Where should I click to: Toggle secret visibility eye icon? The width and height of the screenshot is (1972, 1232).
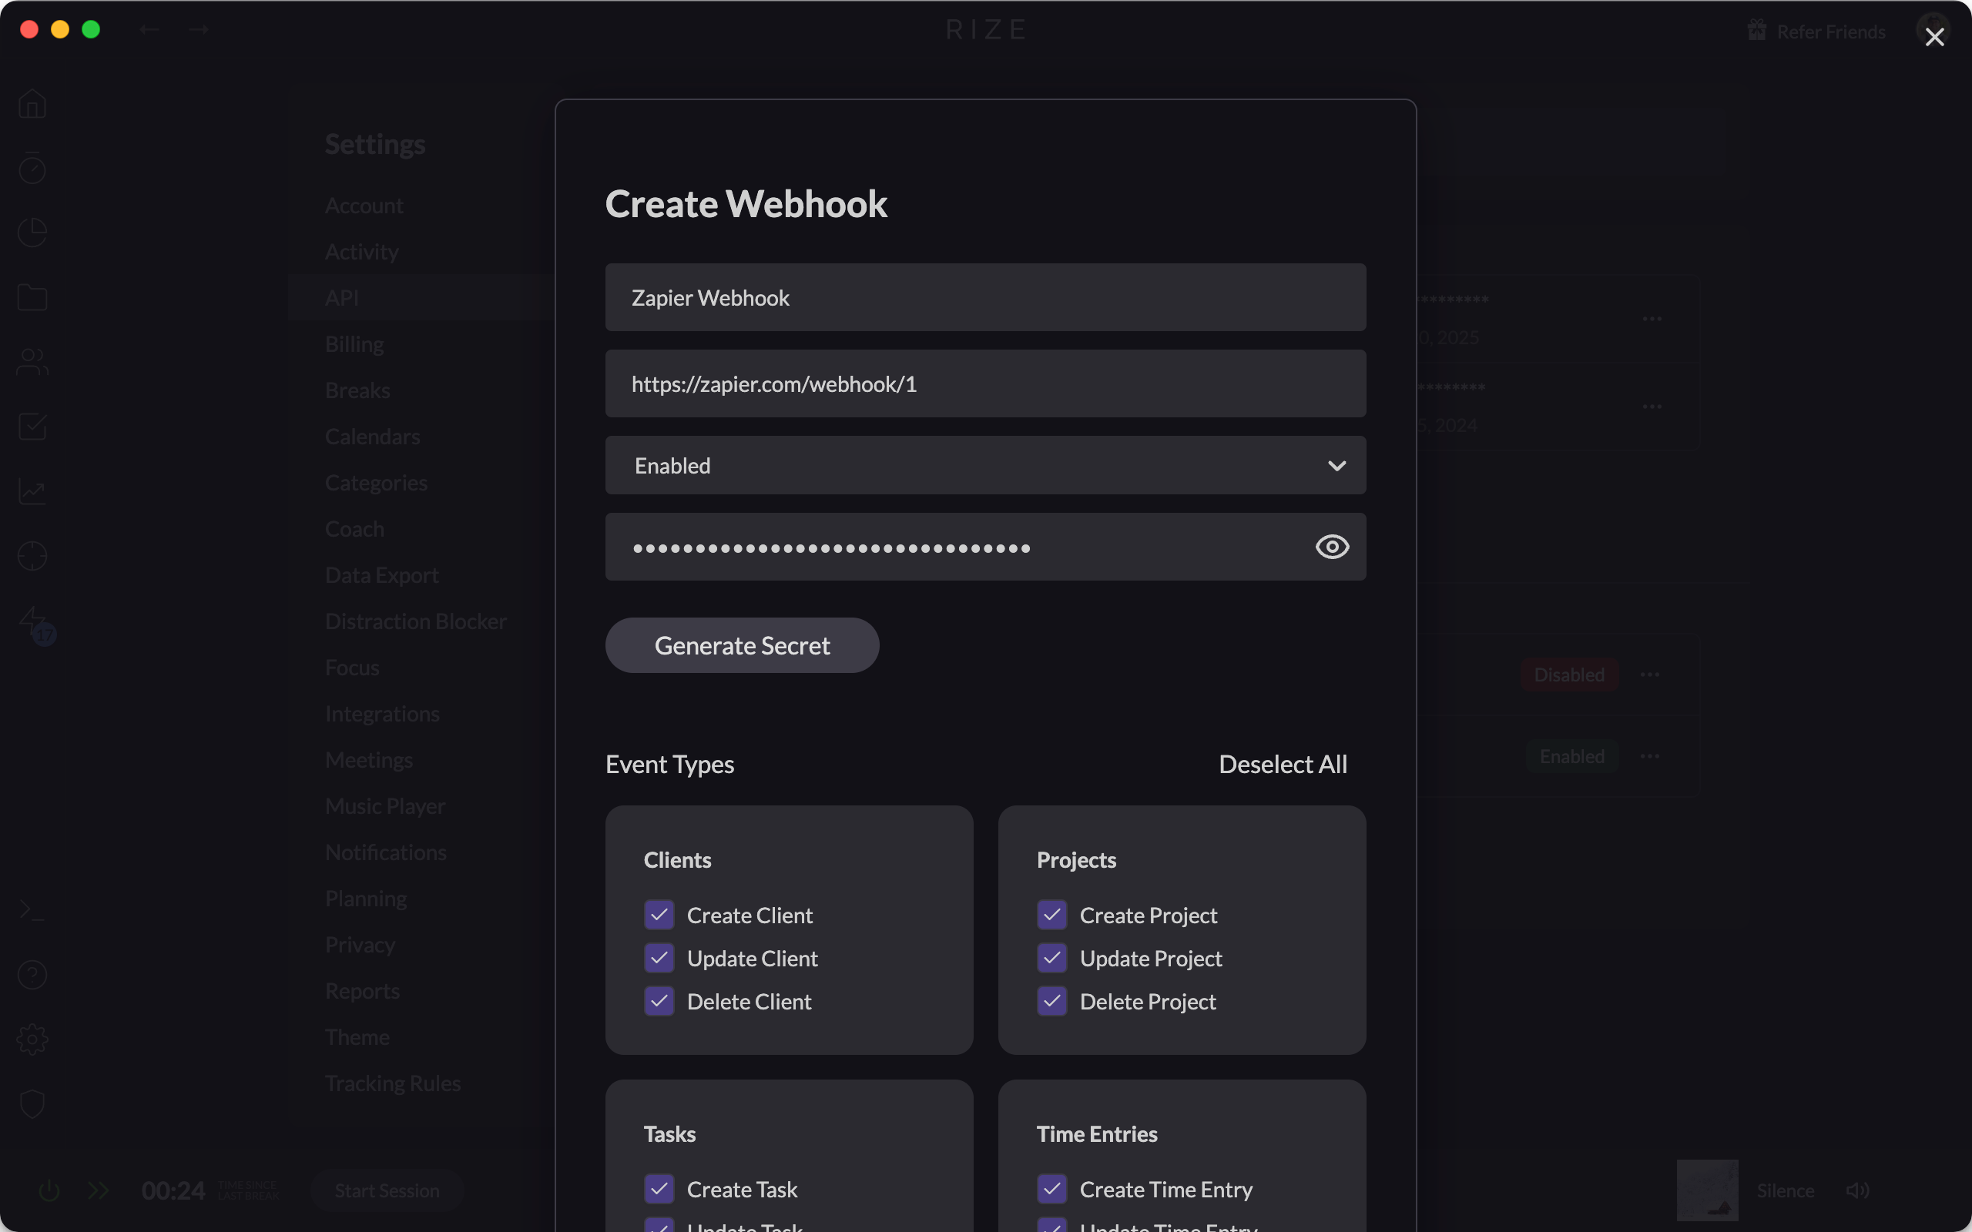[1332, 547]
